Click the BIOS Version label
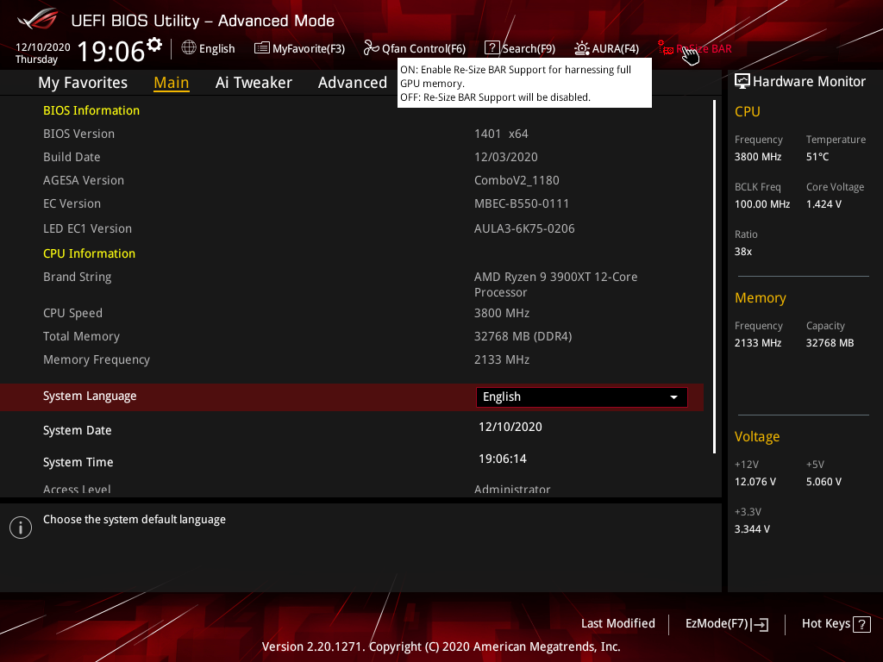 tap(78, 134)
